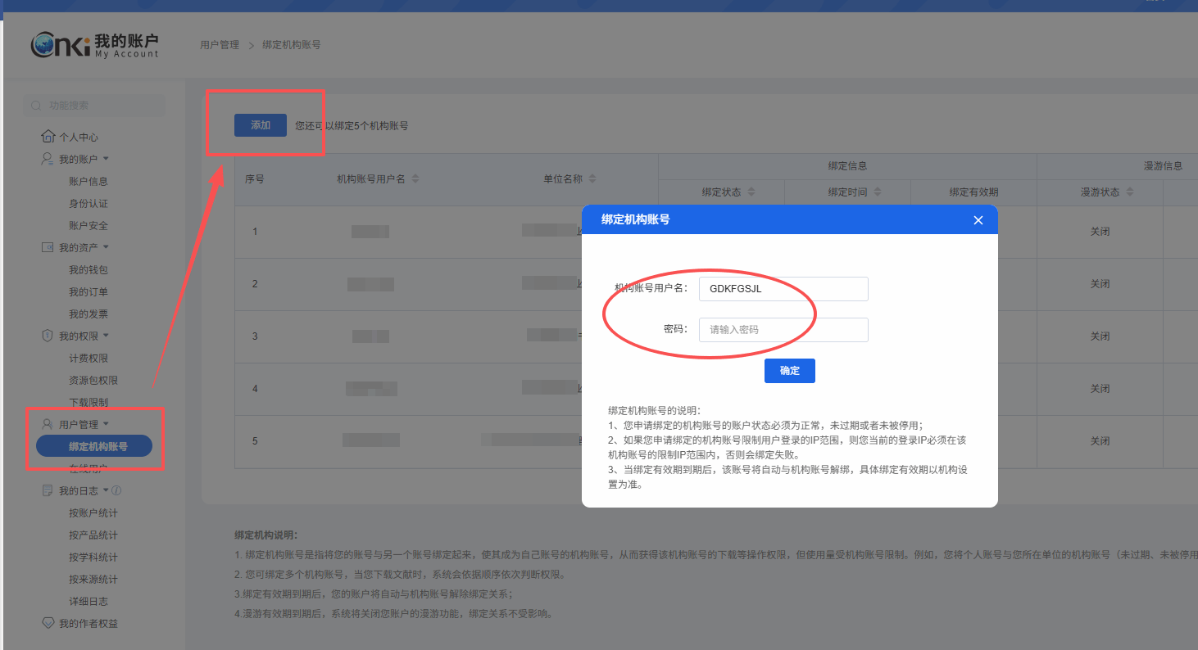Click the 个人中心 home icon
This screenshot has height=650, width=1198.
click(x=48, y=137)
